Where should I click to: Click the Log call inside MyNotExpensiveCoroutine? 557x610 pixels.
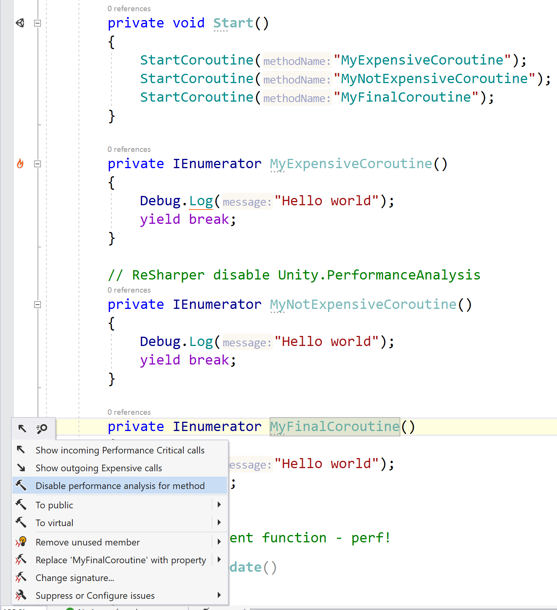(x=201, y=341)
